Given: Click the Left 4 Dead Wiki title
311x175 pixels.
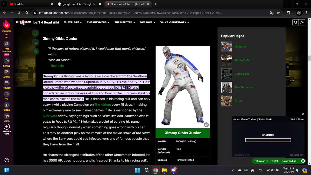Looking at the screenshot, I should click(46, 22).
